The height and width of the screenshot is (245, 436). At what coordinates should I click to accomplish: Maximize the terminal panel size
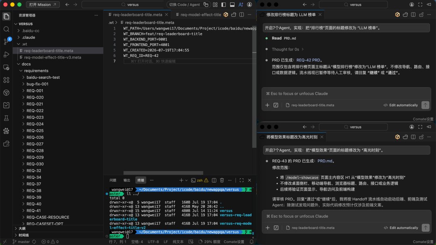241,180
